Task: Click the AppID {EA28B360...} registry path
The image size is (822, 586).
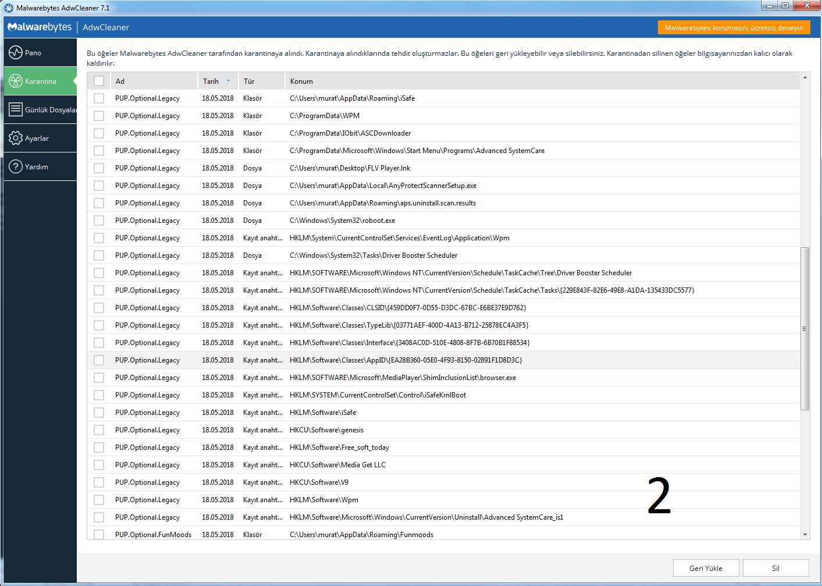Action: pyautogui.click(x=406, y=360)
